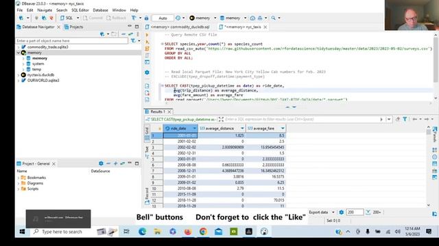Screen dimensions: 439x246
Task: Focus the object name filter field
Action: pyautogui.click(x=71, y=41)
